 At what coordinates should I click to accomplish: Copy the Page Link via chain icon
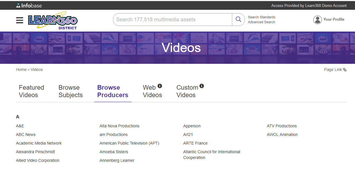[x=345, y=70]
